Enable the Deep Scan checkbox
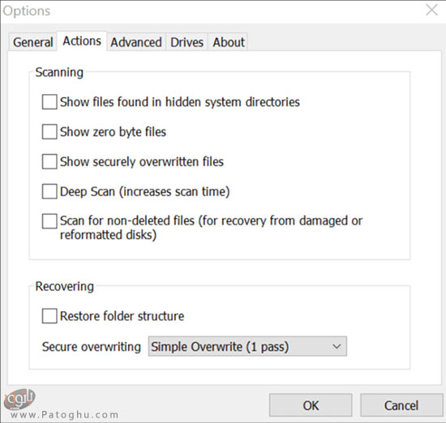Screen dimensions: 446x423 coord(49,191)
